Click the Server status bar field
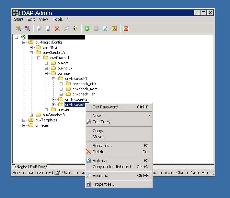This screenshot has width=230, height=198. coord(33,172)
